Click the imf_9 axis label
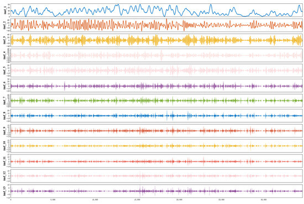This screenshot has width=304, height=204. click(5, 131)
